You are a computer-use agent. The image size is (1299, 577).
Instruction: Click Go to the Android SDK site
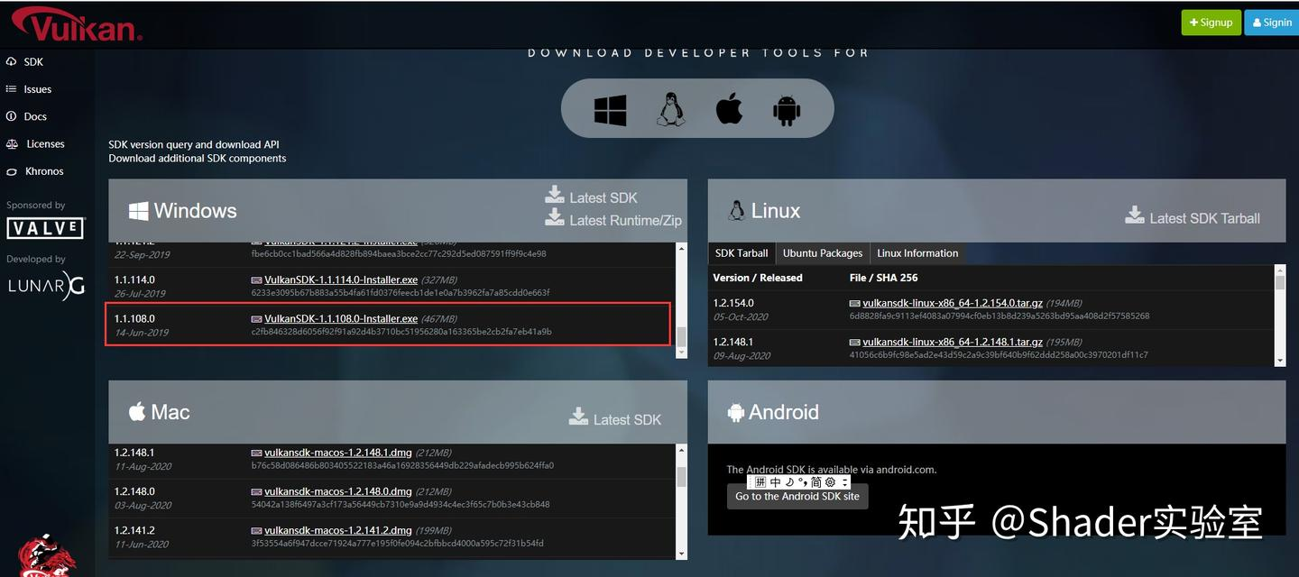797,497
